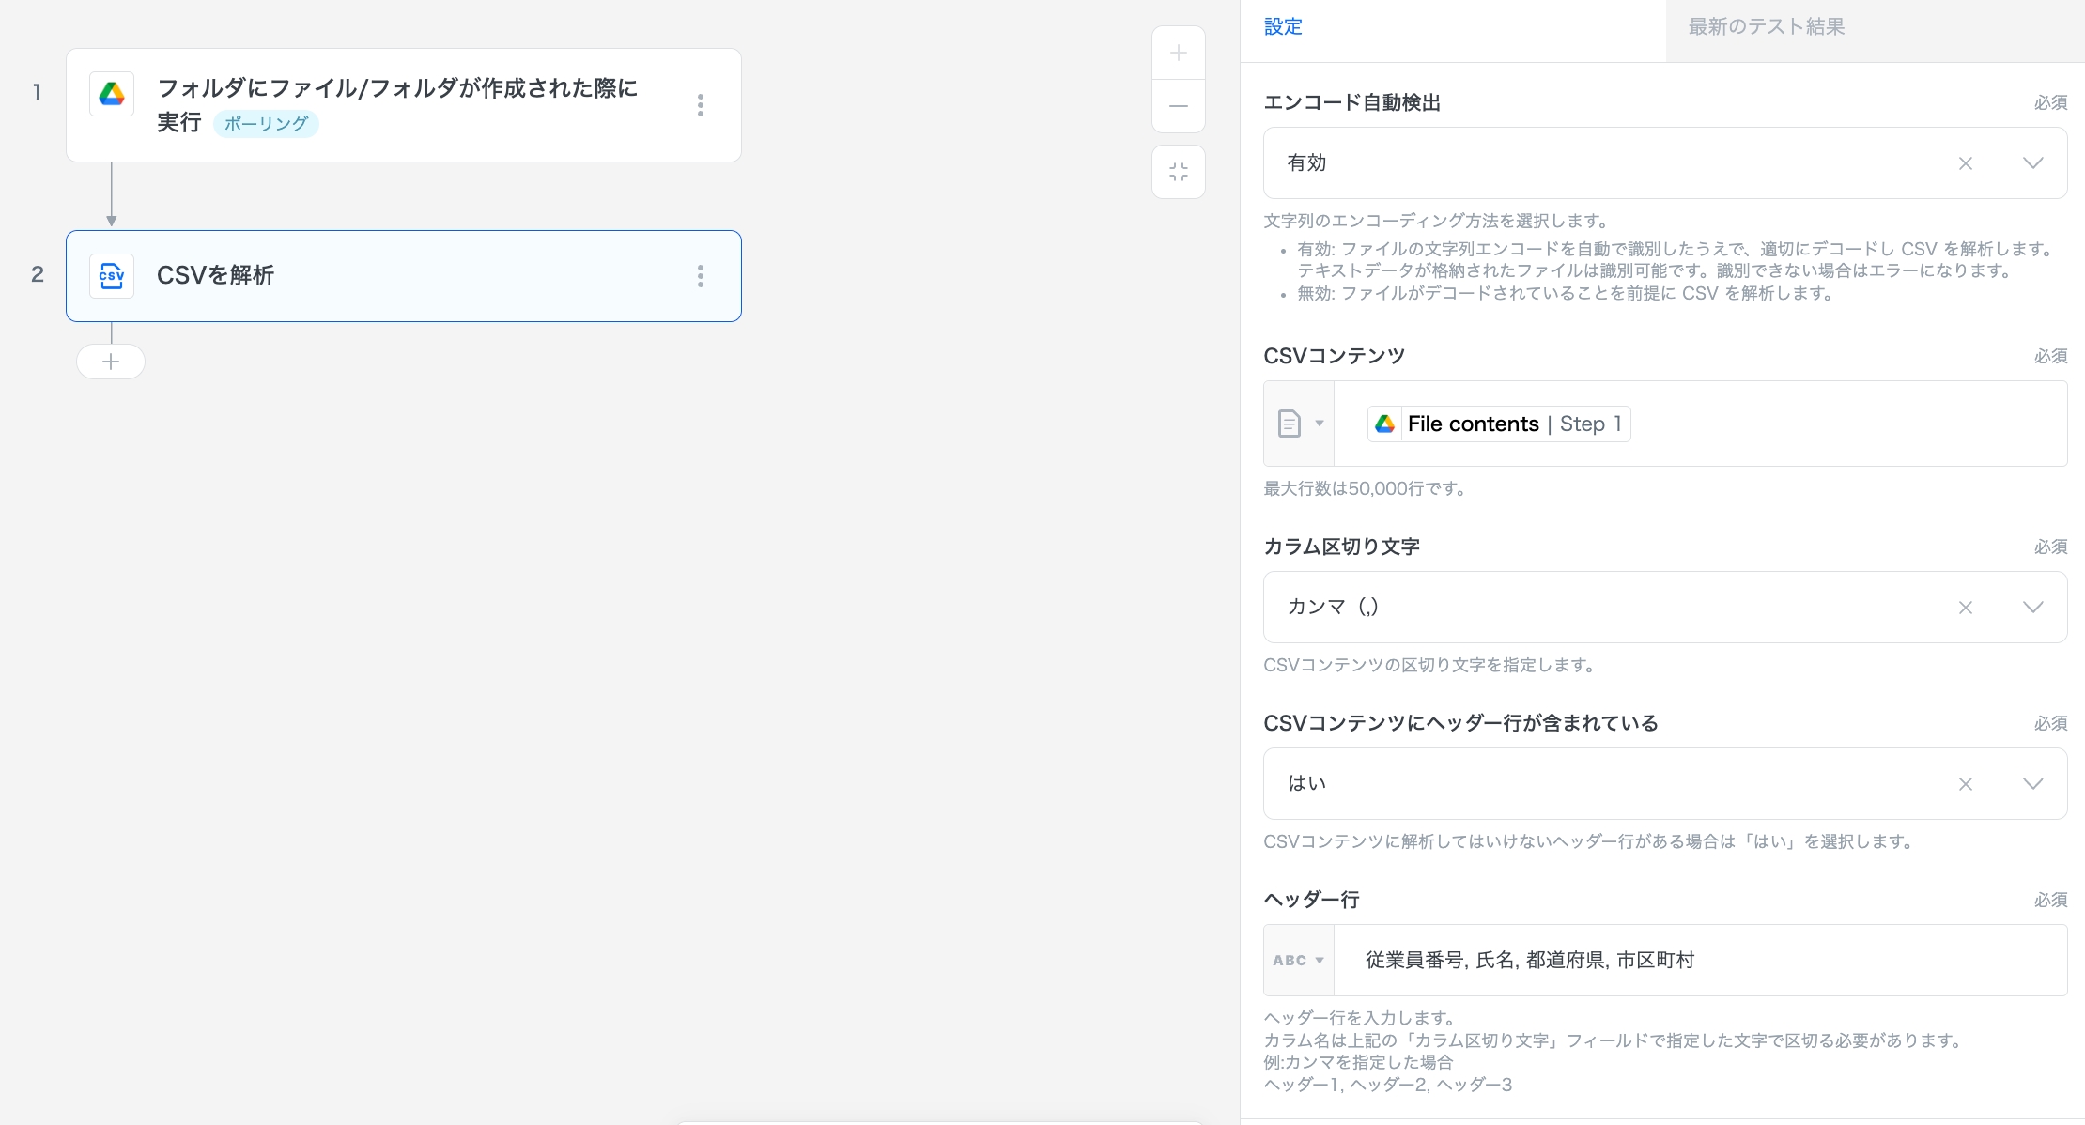This screenshot has height=1125, width=2085.
Task: Expand the エンコード自動検出 dropdown
Action: coord(2032,163)
